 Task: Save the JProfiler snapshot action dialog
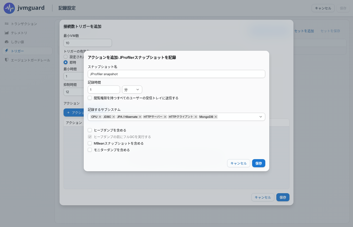pyautogui.click(x=259, y=163)
